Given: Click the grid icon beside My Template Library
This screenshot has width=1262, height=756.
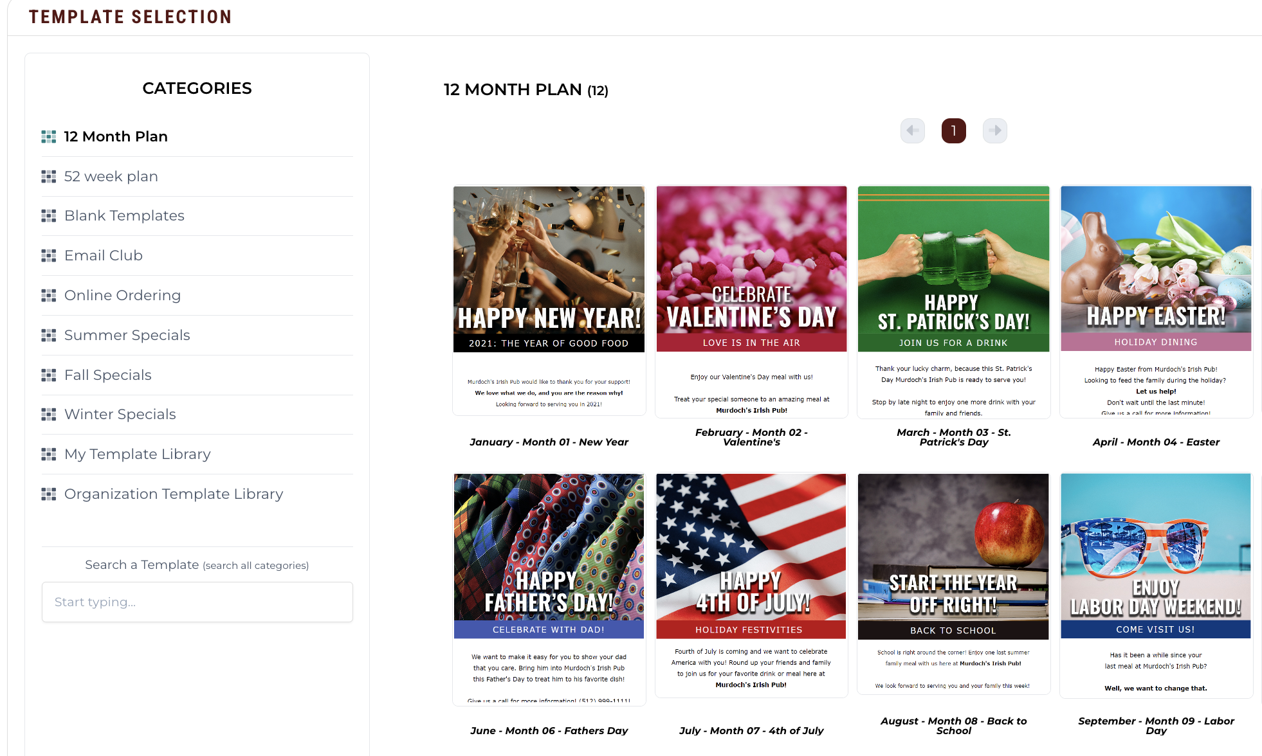Looking at the screenshot, I should click(49, 455).
